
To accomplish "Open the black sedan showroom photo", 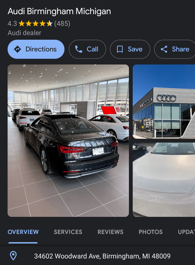I will [68, 141].
